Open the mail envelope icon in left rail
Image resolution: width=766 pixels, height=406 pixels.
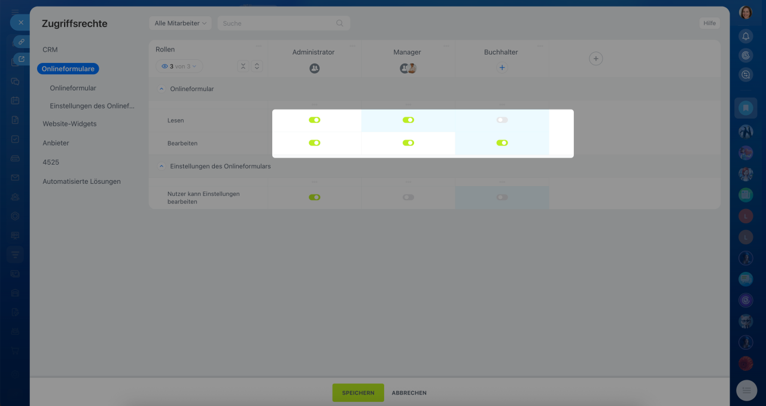click(15, 177)
